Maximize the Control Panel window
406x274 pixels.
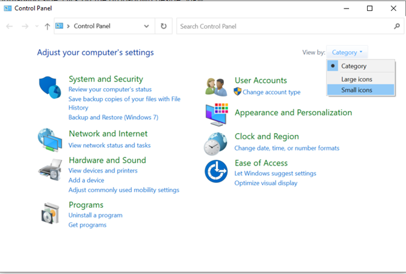tap(370, 9)
